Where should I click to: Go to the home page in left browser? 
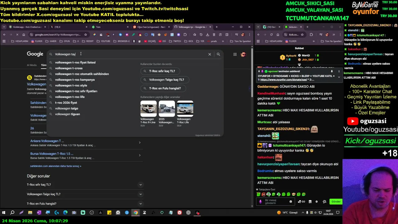[23, 35]
